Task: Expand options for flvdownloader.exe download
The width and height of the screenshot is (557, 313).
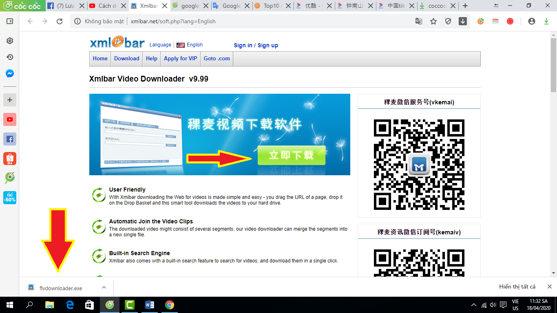Action: 104,287
